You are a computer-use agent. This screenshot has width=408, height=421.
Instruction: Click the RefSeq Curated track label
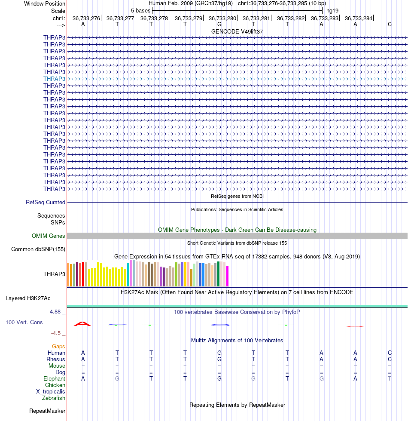coord(45,202)
